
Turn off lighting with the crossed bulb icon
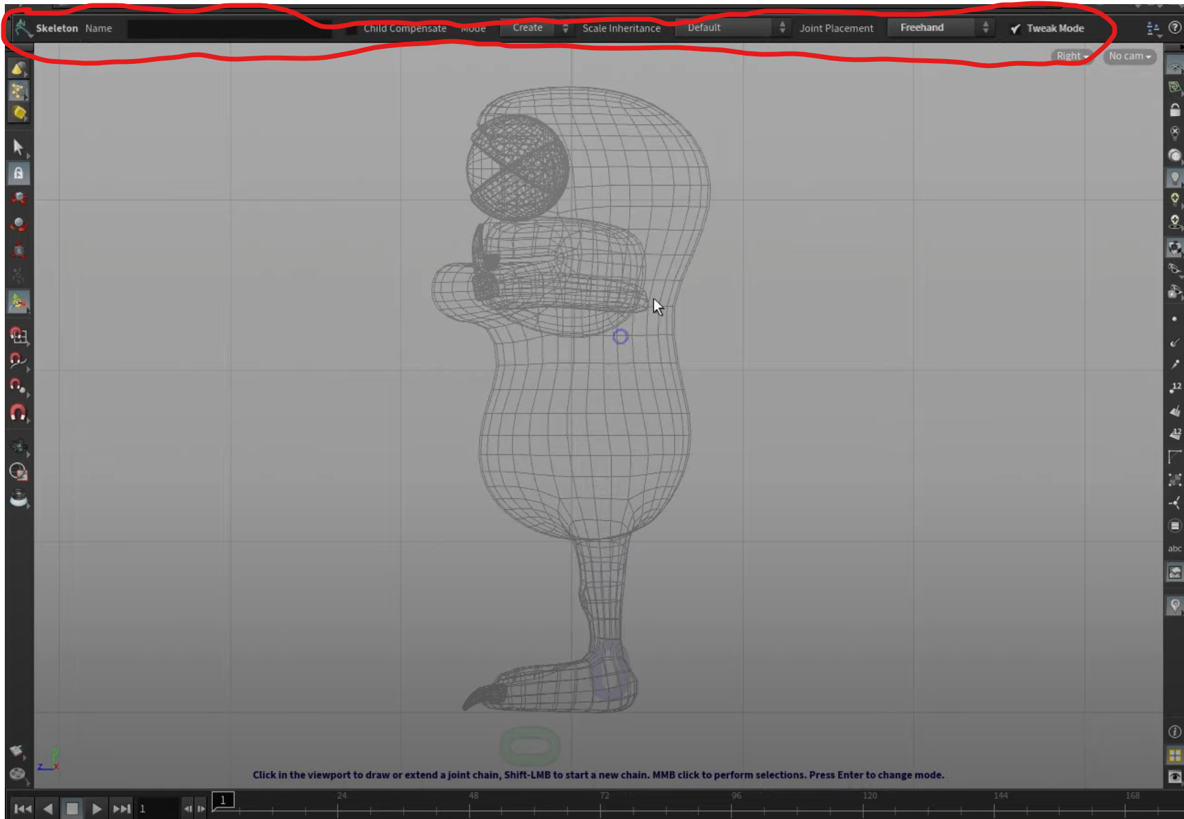1174,133
